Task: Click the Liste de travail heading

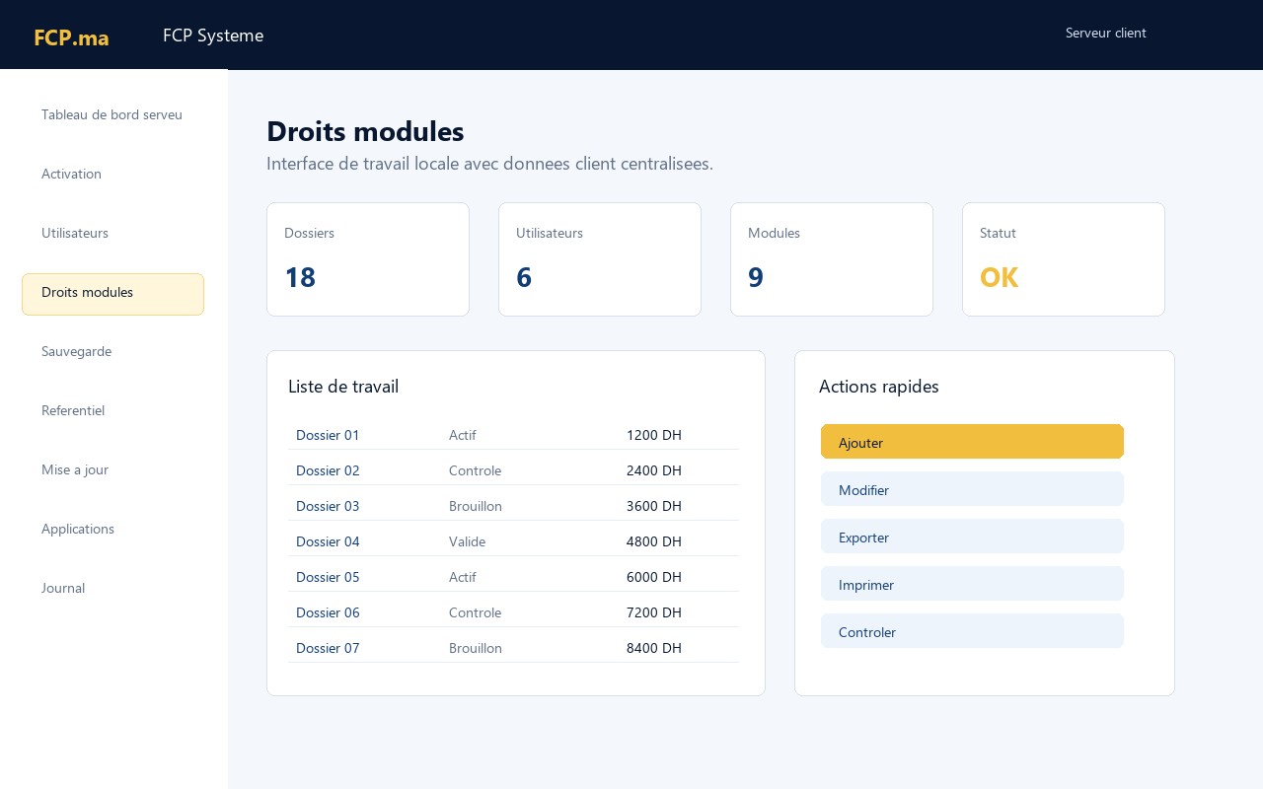Action: tap(343, 387)
